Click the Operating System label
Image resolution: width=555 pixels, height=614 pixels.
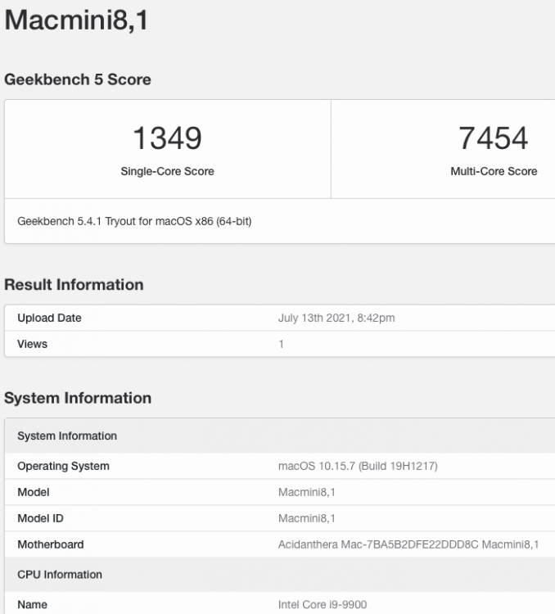63,466
